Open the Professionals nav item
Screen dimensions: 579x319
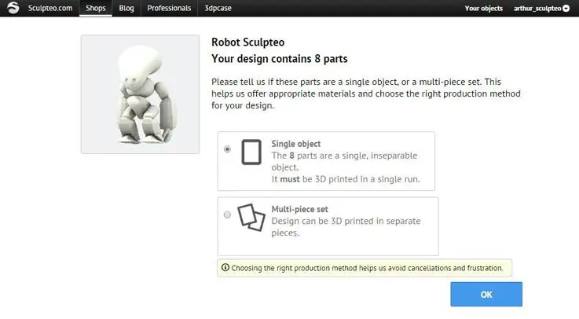(x=169, y=8)
